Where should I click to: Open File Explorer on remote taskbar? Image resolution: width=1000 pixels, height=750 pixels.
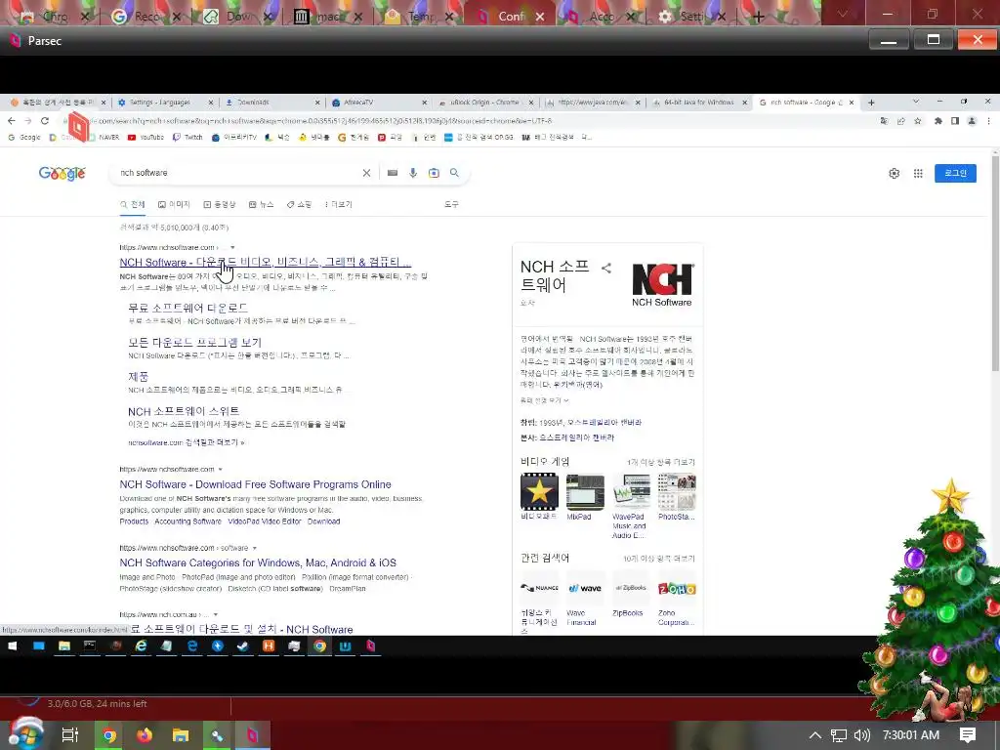64,646
